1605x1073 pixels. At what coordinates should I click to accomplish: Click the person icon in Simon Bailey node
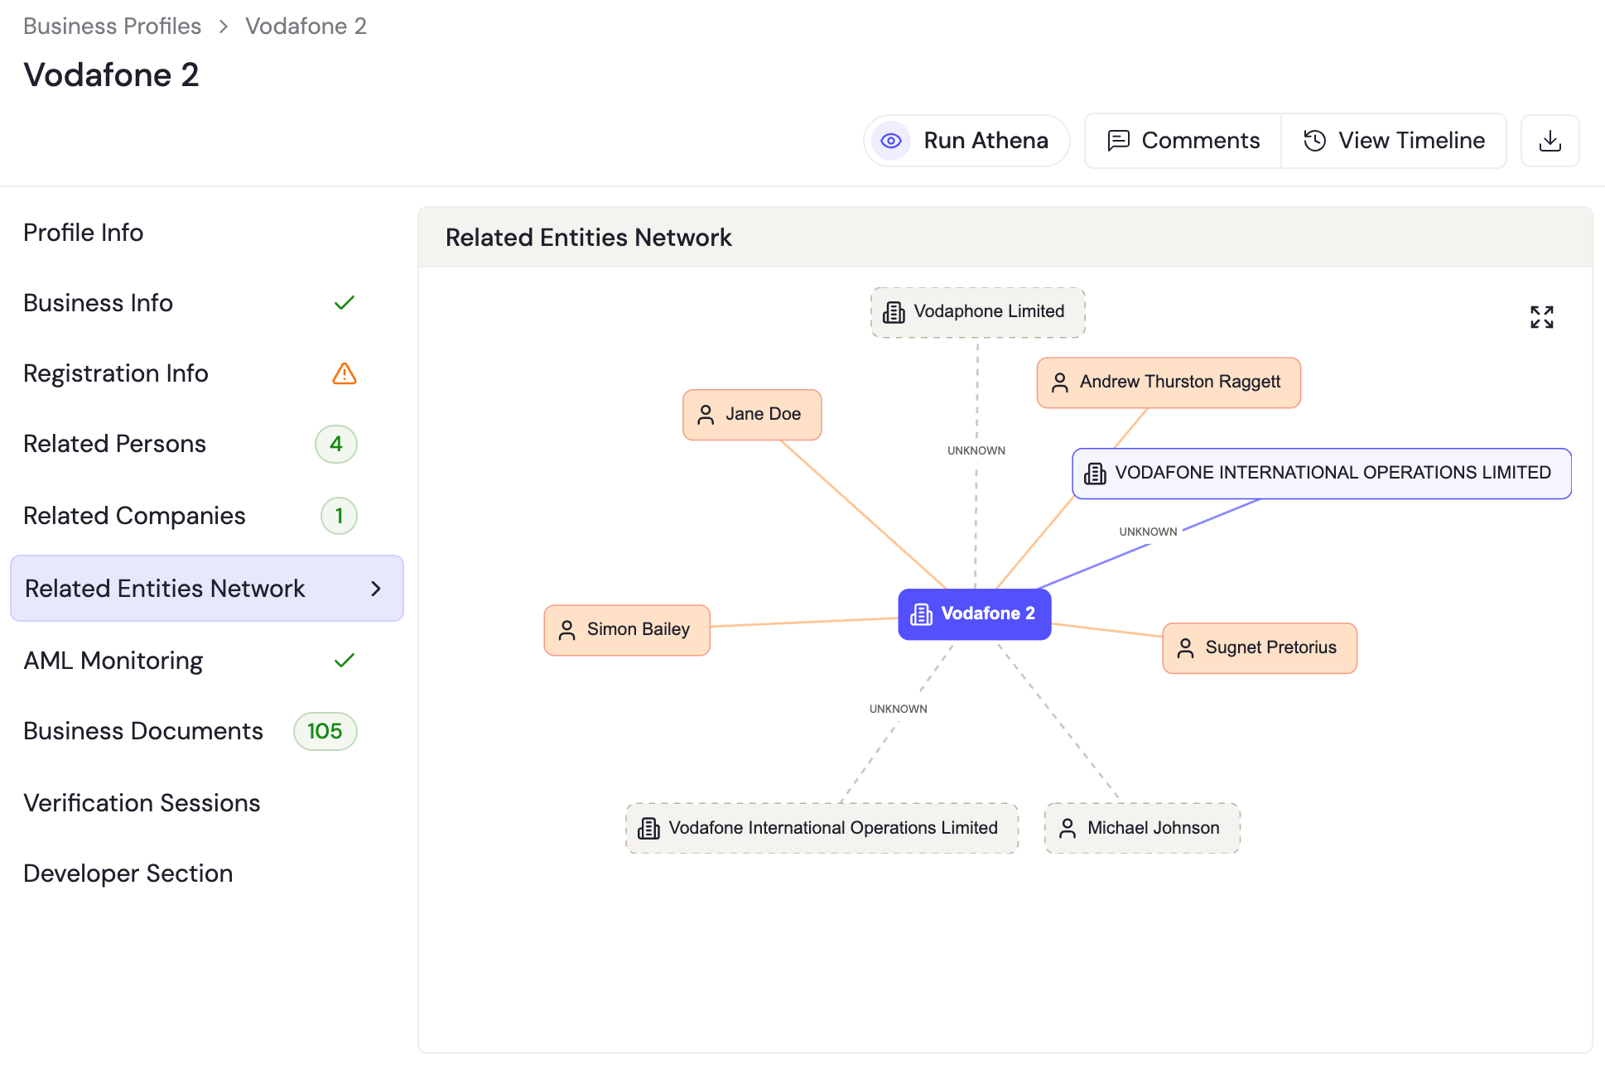click(566, 631)
